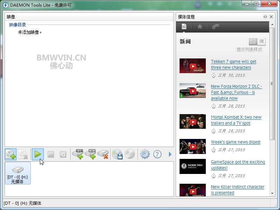
Task: Select the compact list view style
Action: coord(261,42)
